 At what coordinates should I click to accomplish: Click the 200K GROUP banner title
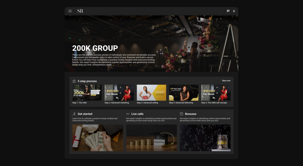[95, 48]
